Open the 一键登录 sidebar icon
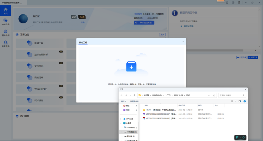 (5, 22)
